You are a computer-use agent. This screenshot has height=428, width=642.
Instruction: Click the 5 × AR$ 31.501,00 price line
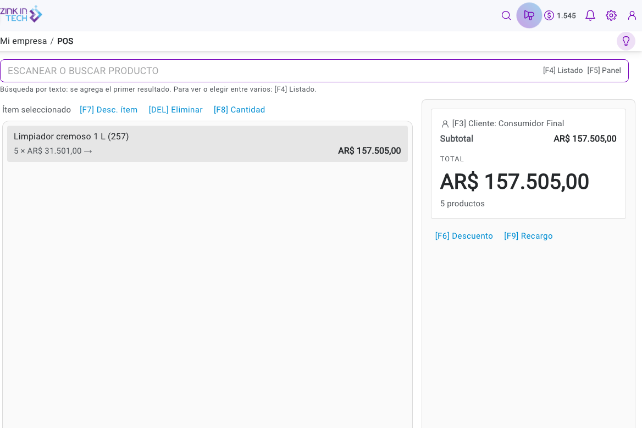(x=53, y=151)
